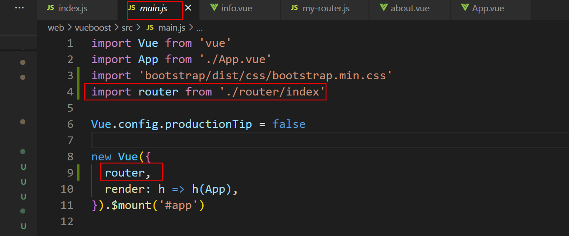Click the Vue logo on info.vue tab
This screenshot has width=569, height=236.
tap(214, 8)
